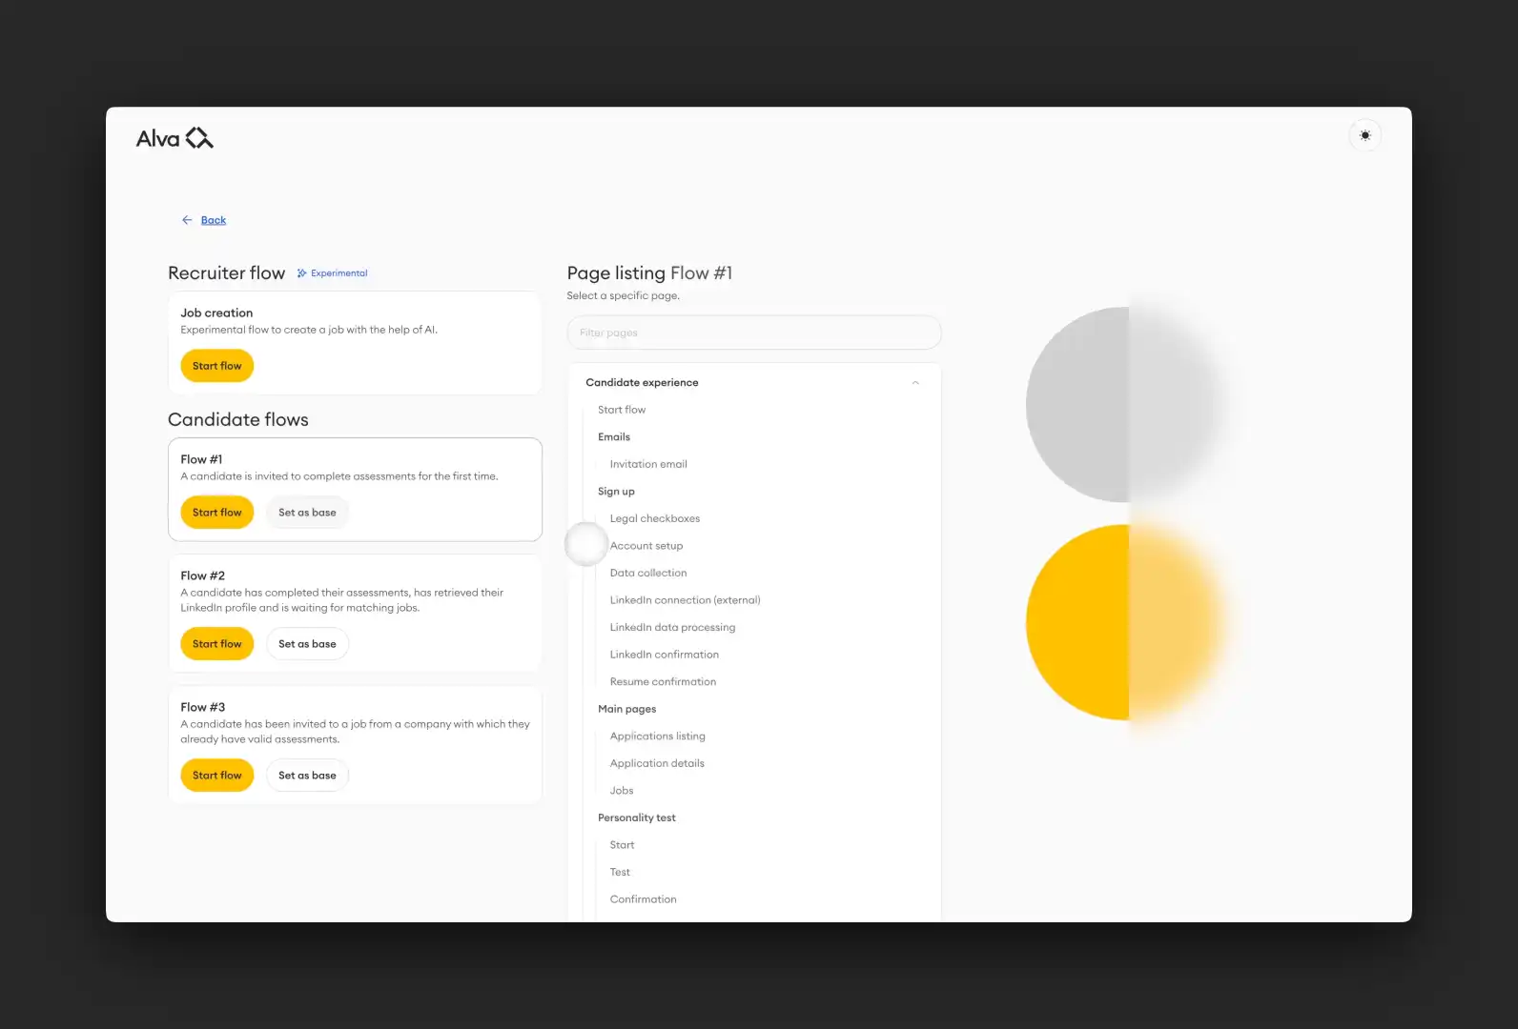Start the Job creation flow

[x=216, y=366]
